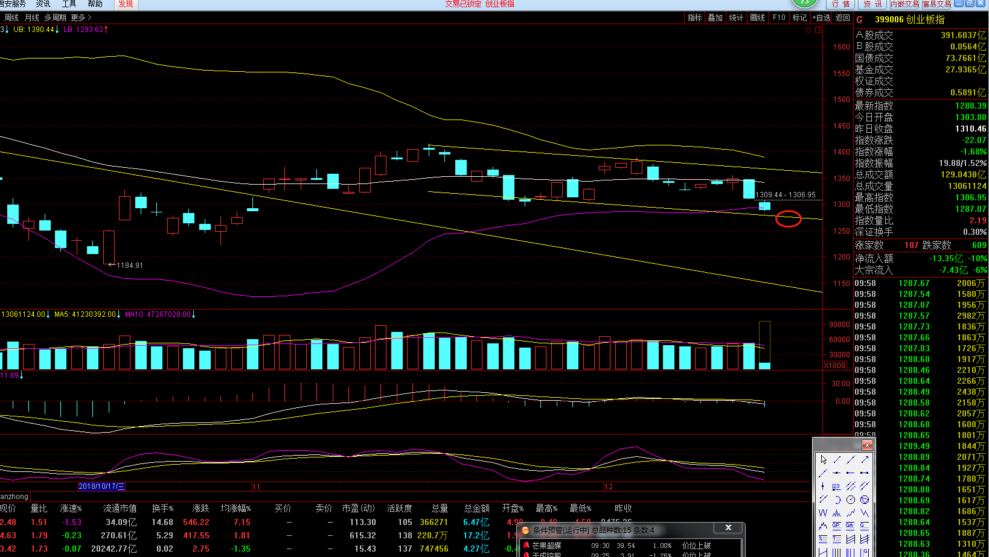The image size is (989, 557).
Task: Click the 返回 back button
Action: (x=843, y=18)
